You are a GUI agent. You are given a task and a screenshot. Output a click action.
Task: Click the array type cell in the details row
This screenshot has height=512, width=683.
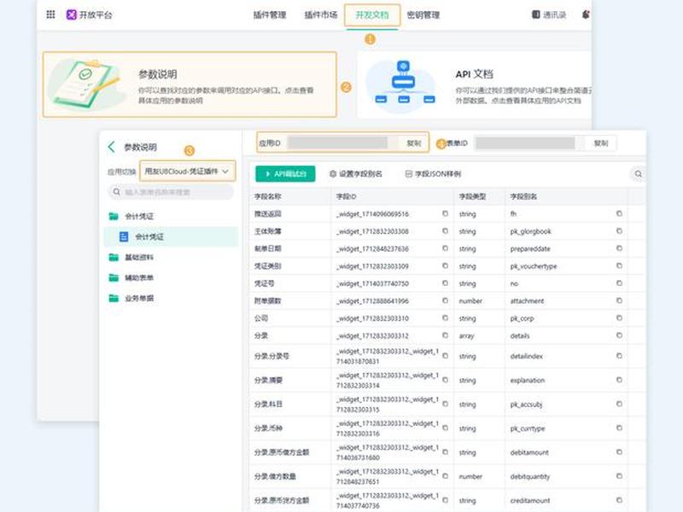[x=466, y=335]
